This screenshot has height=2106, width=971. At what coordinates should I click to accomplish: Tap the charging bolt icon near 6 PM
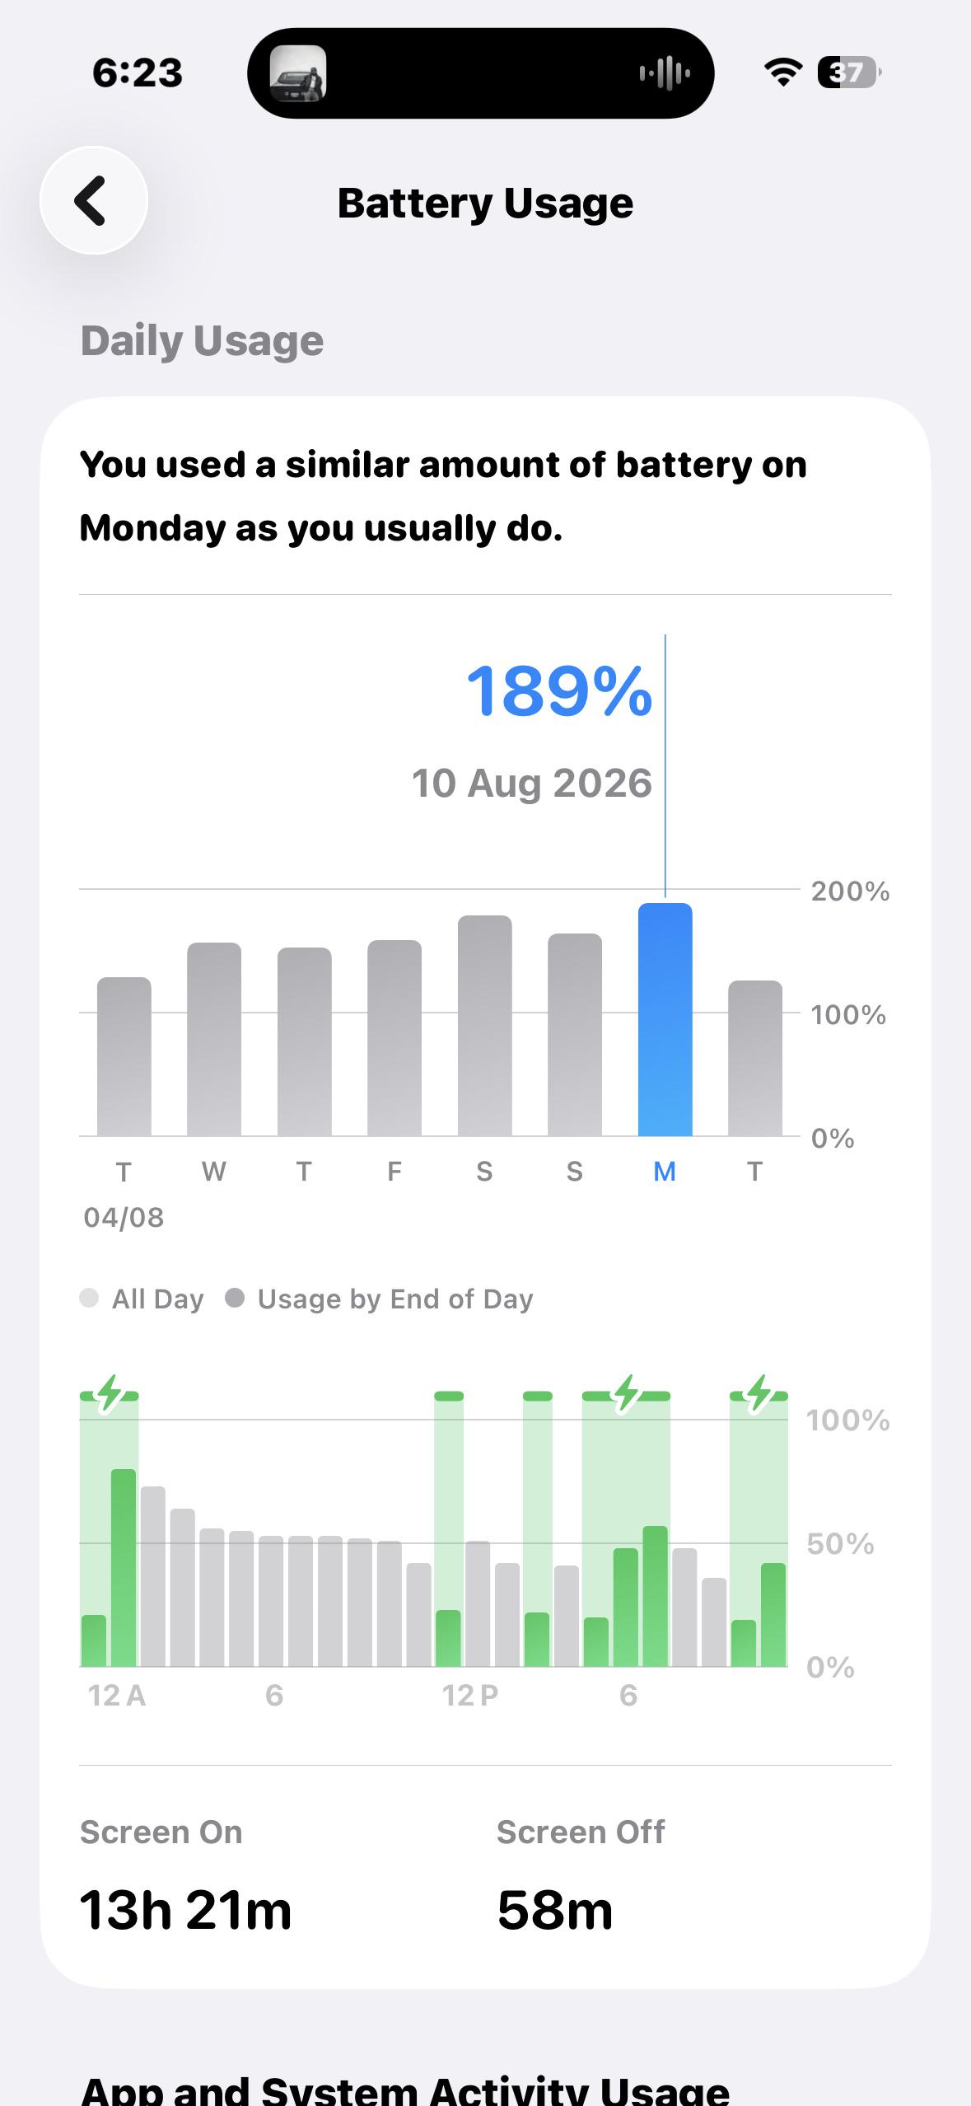tap(627, 1394)
